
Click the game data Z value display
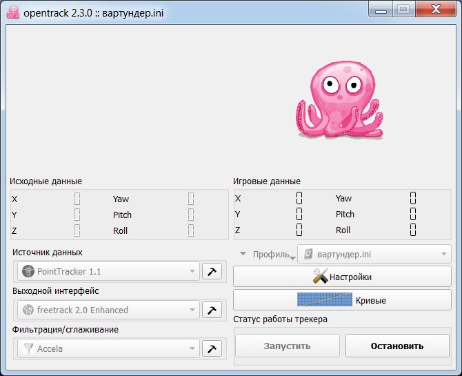tap(299, 230)
